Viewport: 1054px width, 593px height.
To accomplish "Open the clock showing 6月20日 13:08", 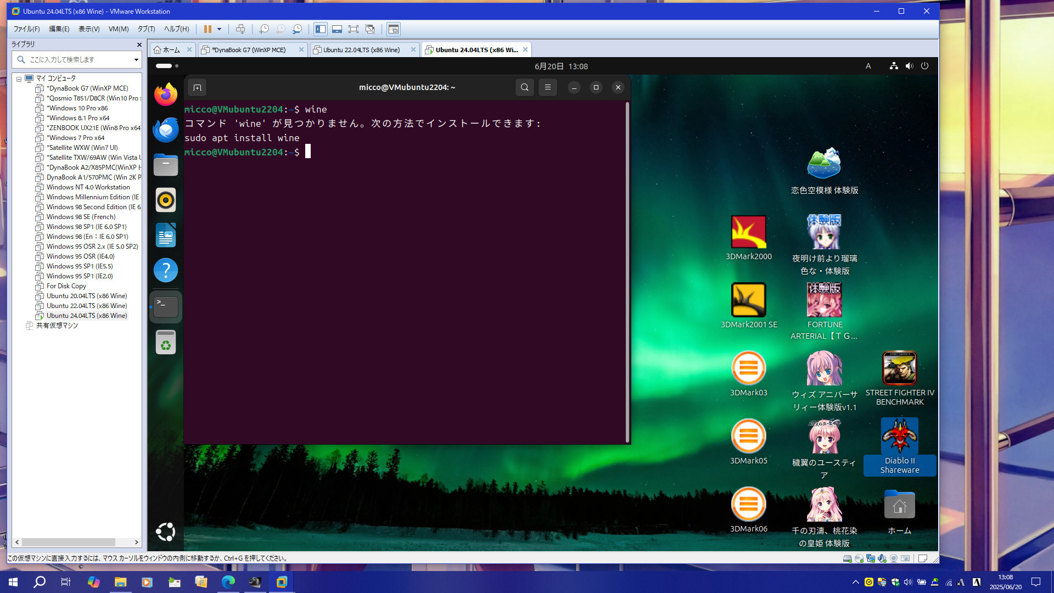I will click(x=561, y=66).
